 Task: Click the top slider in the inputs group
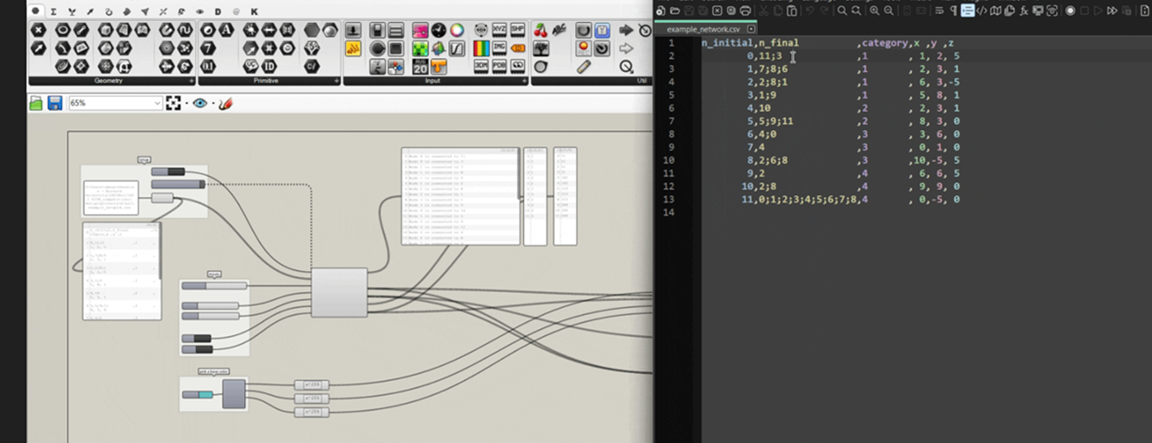[214, 286]
